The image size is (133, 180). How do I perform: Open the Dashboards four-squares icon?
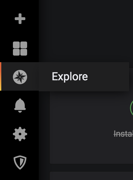[20, 49]
